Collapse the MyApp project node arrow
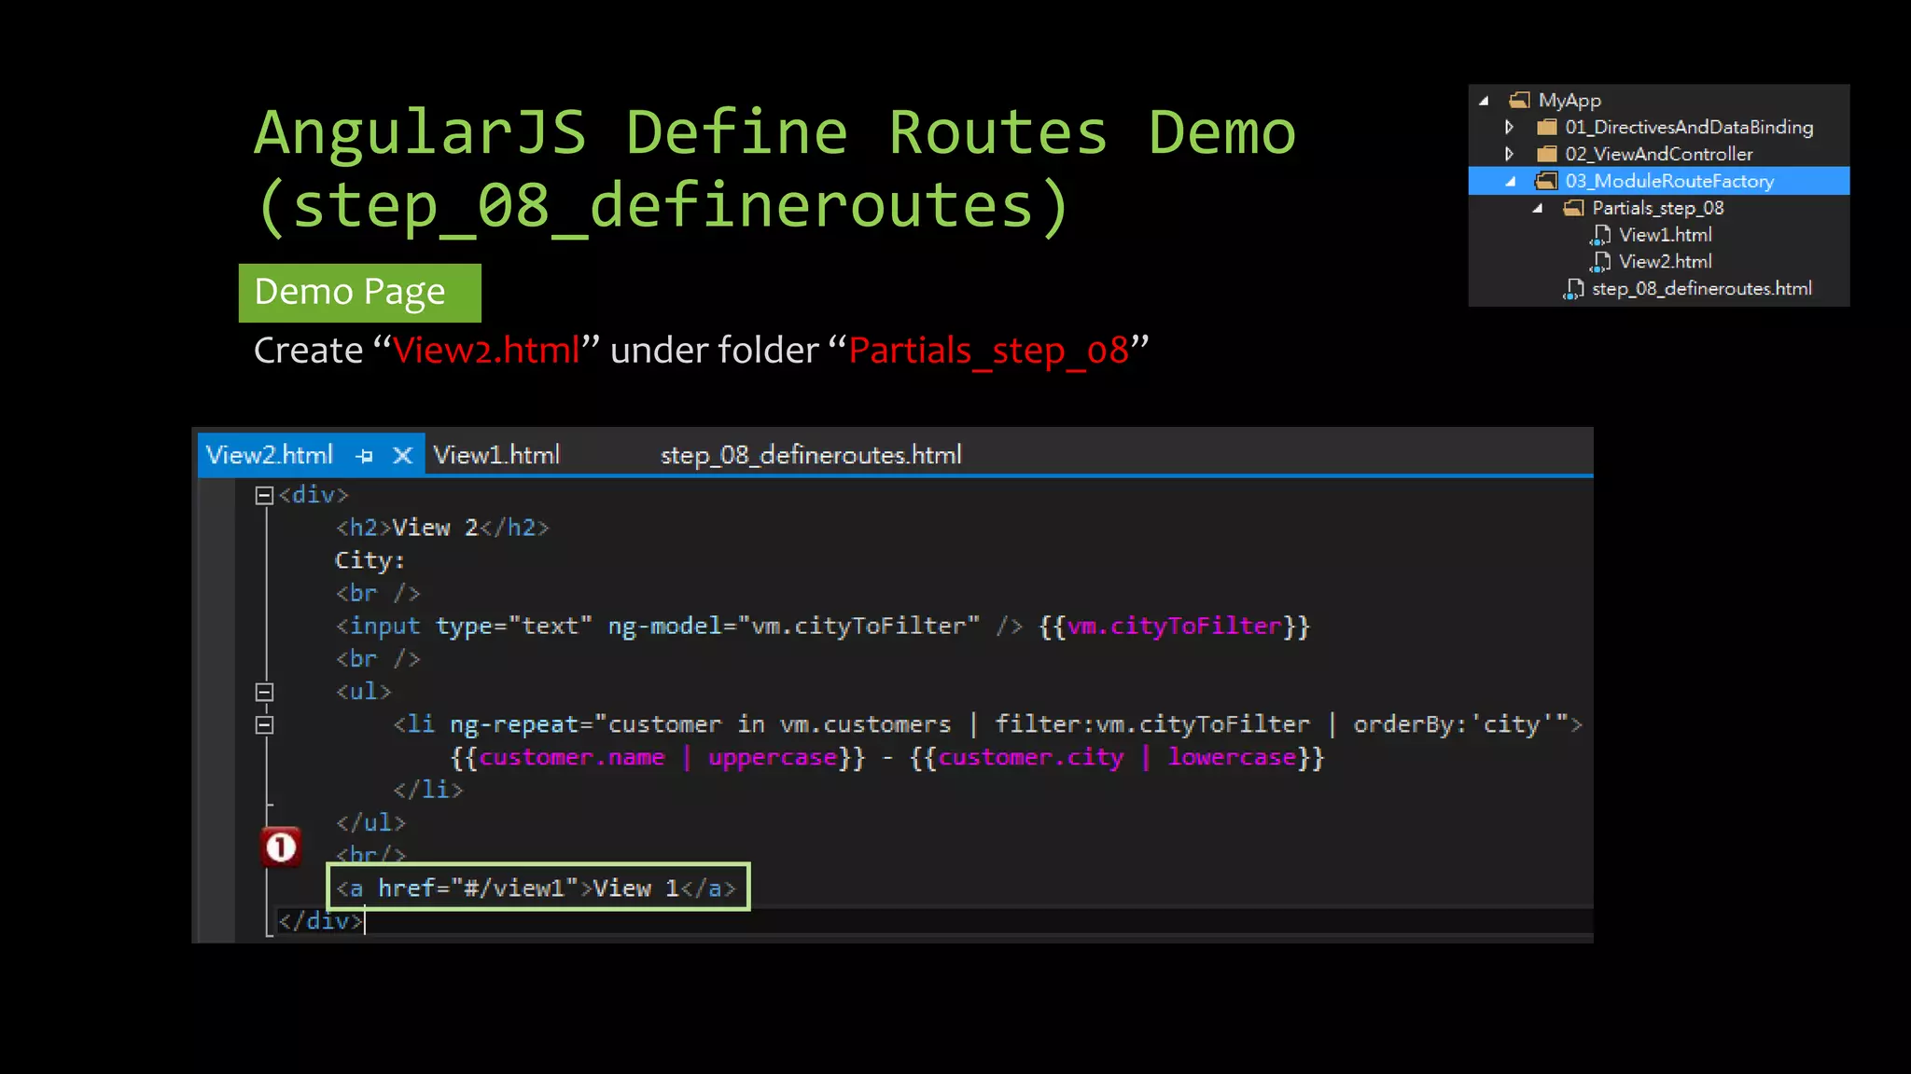This screenshot has height=1074, width=1911. tap(1484, 101)
